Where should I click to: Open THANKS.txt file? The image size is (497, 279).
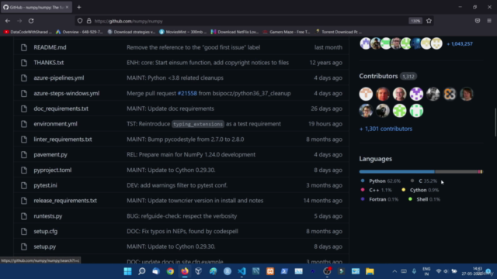tap(48, 63)
